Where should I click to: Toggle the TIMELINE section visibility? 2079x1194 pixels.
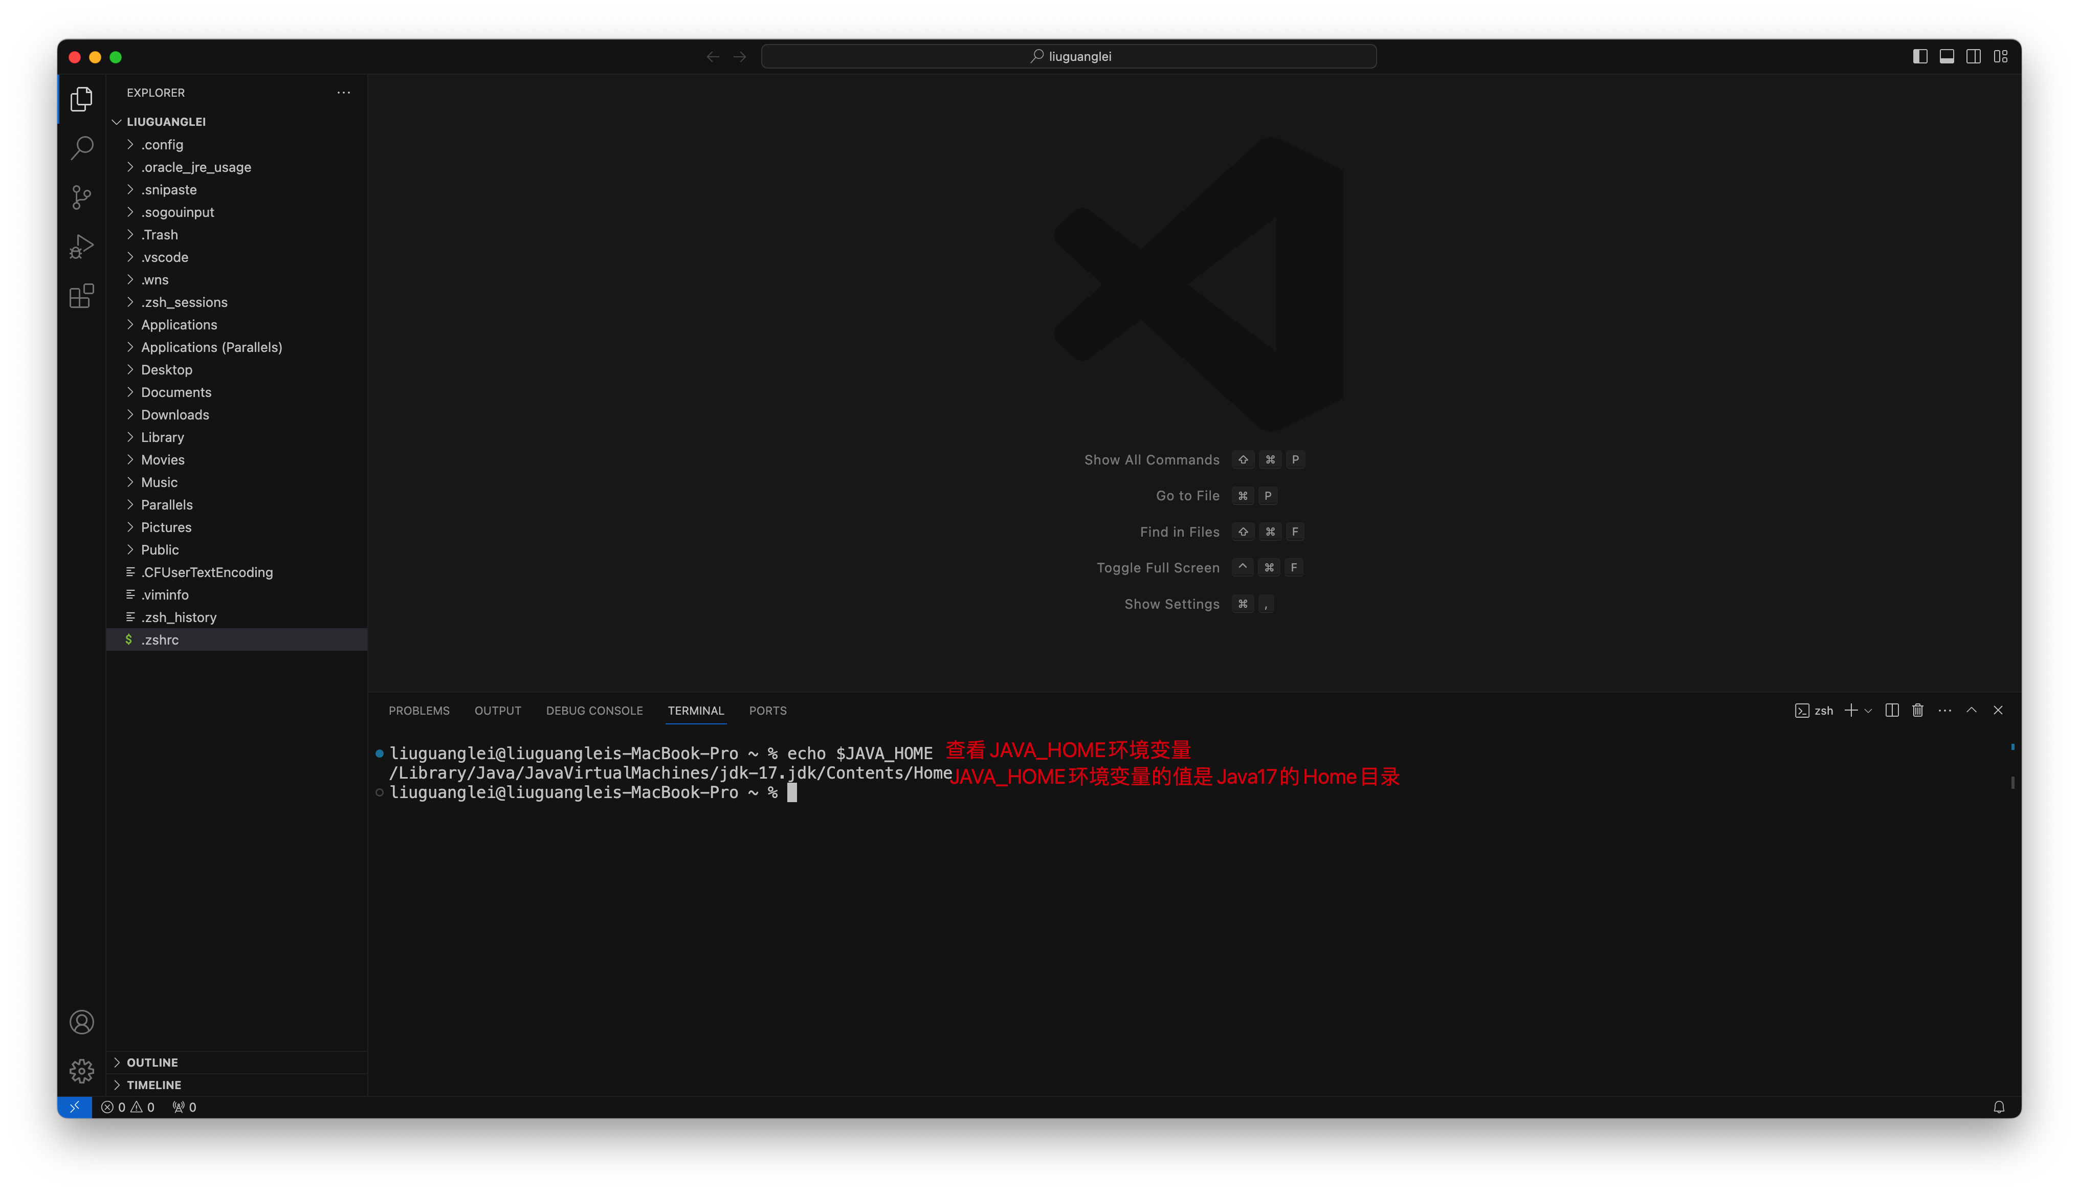click(153, 1084)
